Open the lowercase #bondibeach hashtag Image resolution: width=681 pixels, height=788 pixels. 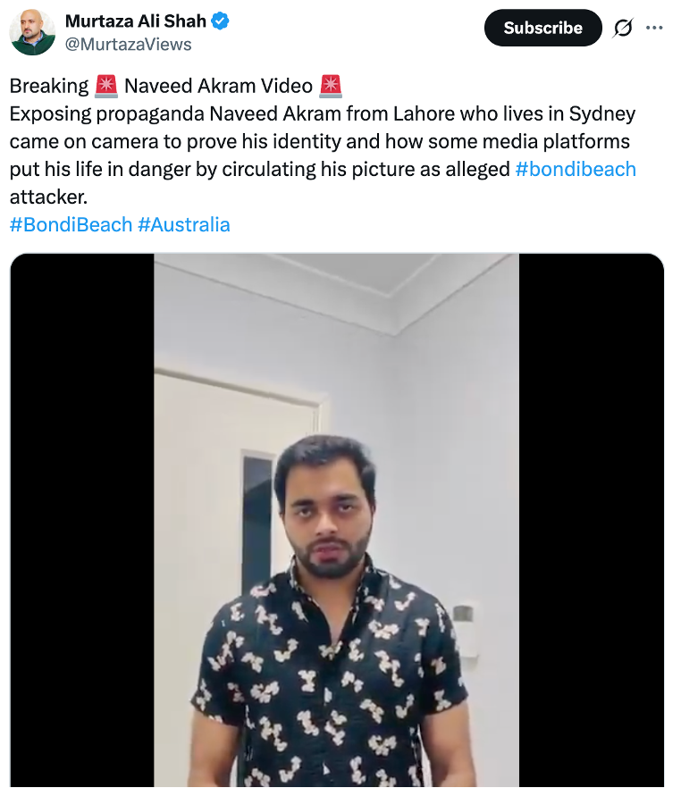tap(576, 169)
